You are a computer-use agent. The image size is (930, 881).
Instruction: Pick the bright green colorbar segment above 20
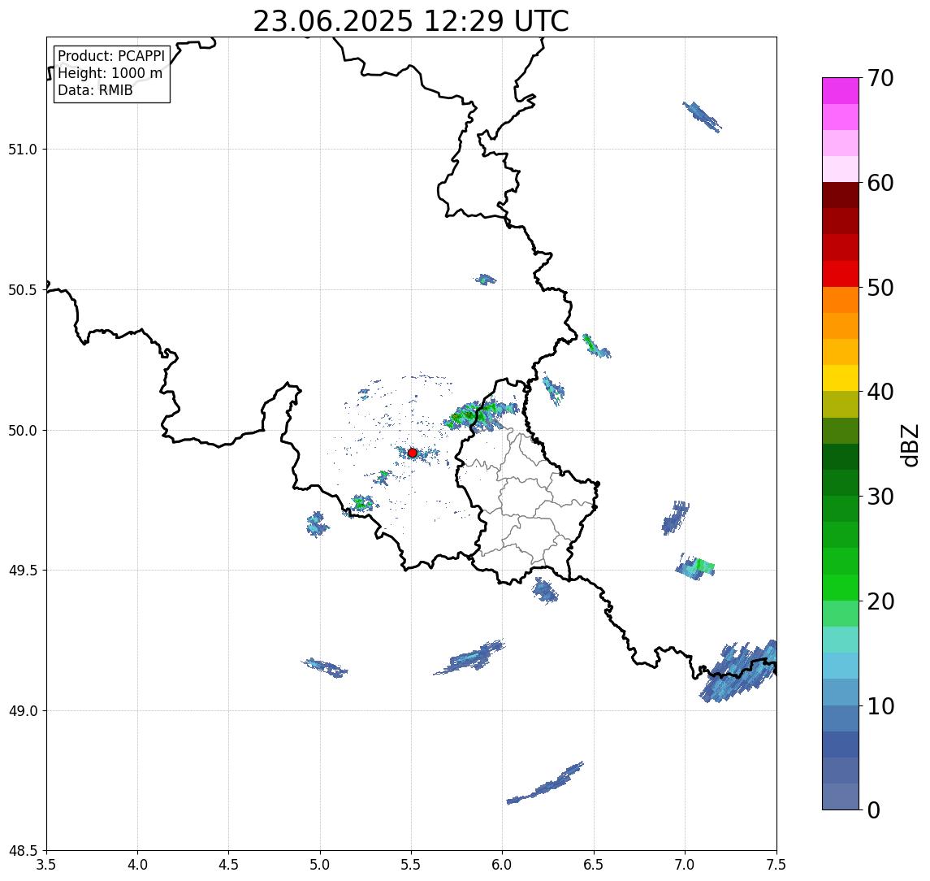click(x=841, y=587)
